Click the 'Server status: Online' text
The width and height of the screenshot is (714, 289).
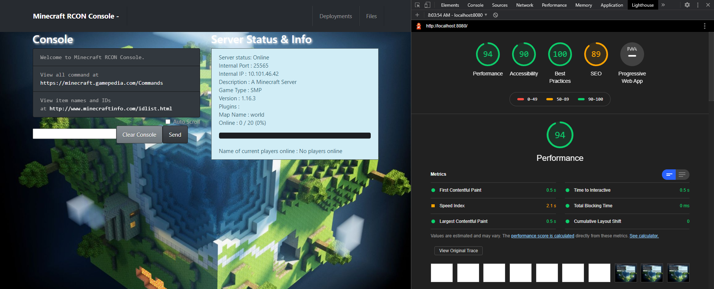point(244,58)
